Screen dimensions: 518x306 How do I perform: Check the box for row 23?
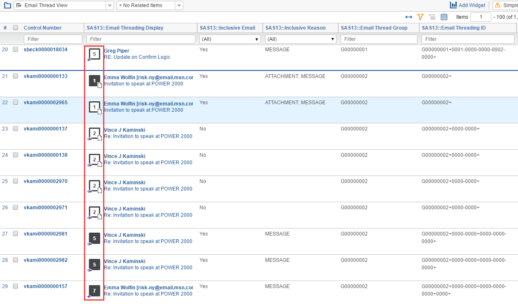(x=15, y=128)
